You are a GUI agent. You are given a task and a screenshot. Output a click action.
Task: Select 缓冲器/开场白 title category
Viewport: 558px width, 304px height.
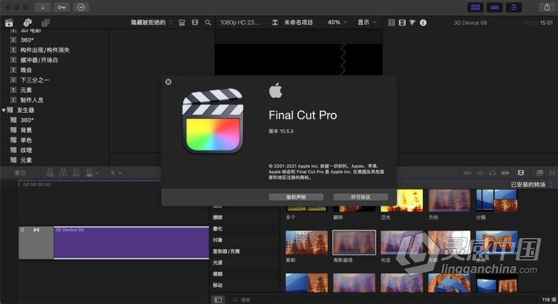pyautogui.click(x=39, y=60)
